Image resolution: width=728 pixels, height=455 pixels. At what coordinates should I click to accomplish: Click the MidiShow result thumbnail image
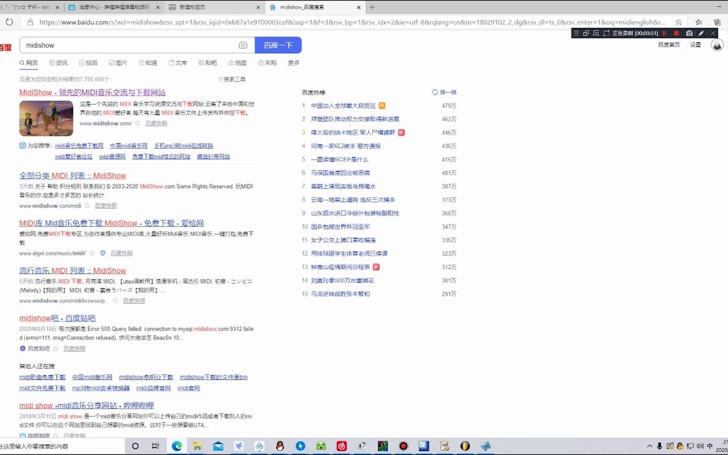[x=46, y=118]
